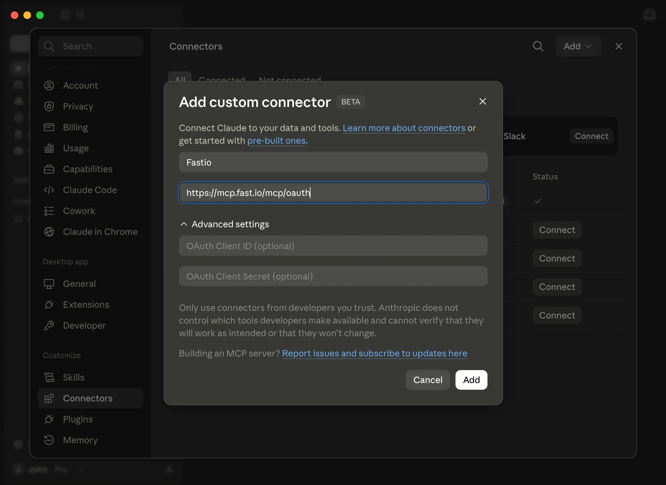Open Cowork settings icon
The image size is (666, 485).
[x=49, y=211]
